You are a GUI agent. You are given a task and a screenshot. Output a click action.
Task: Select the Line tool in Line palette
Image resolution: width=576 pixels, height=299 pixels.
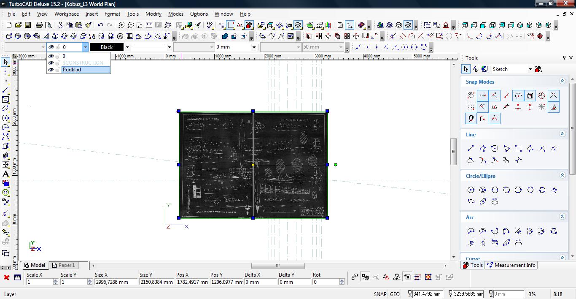click(x=471, y=148)
